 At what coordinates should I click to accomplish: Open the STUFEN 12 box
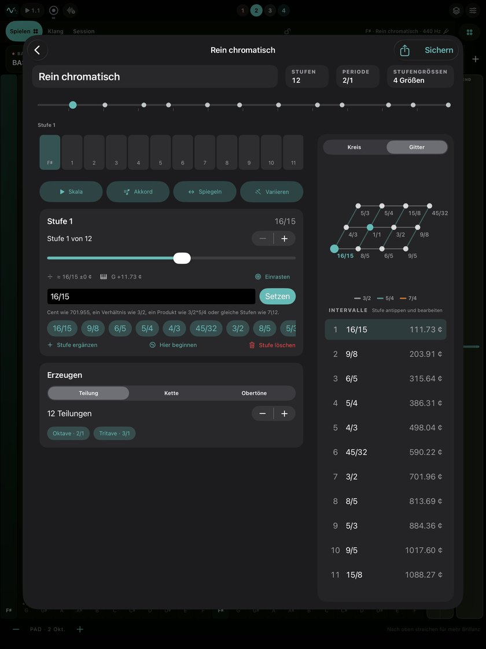(307, 76)
